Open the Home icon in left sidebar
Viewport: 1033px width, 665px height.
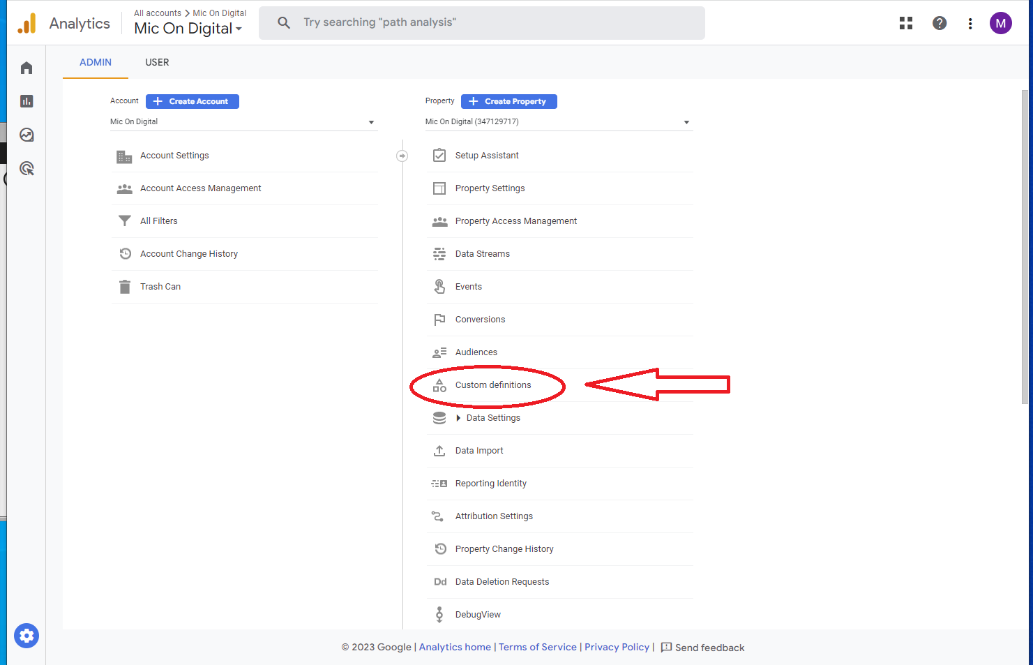click(27, 68)
